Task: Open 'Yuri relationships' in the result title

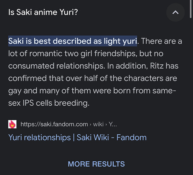Action: 40,138
